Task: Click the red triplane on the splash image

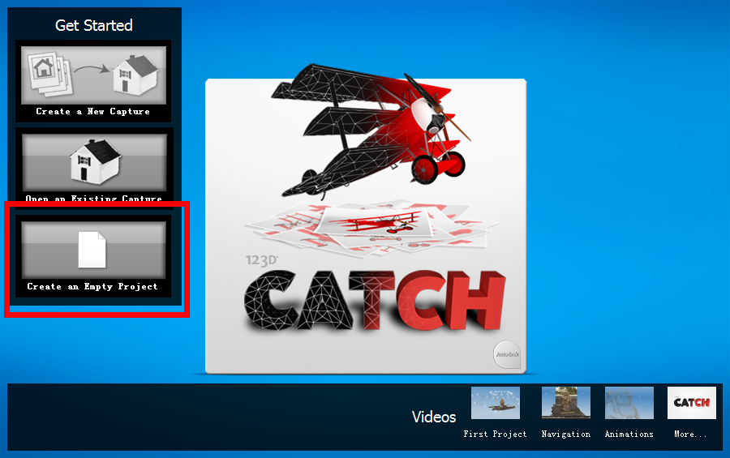Action: pyautogui.click(x=370, y=130)
